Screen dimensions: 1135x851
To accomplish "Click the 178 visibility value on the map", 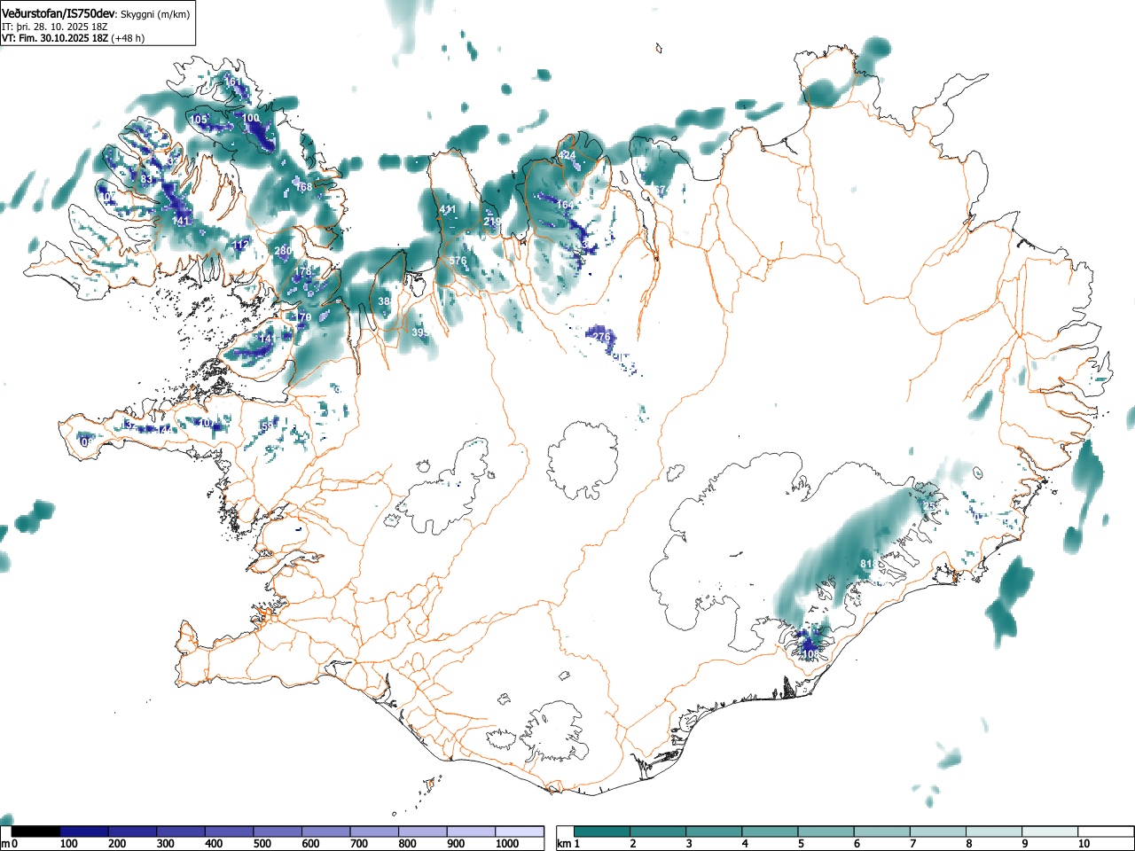I will pyautogui.click(x=303, y=271).
